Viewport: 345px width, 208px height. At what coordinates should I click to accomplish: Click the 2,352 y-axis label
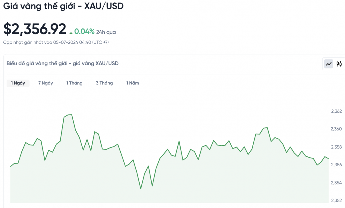click(336, 200)
